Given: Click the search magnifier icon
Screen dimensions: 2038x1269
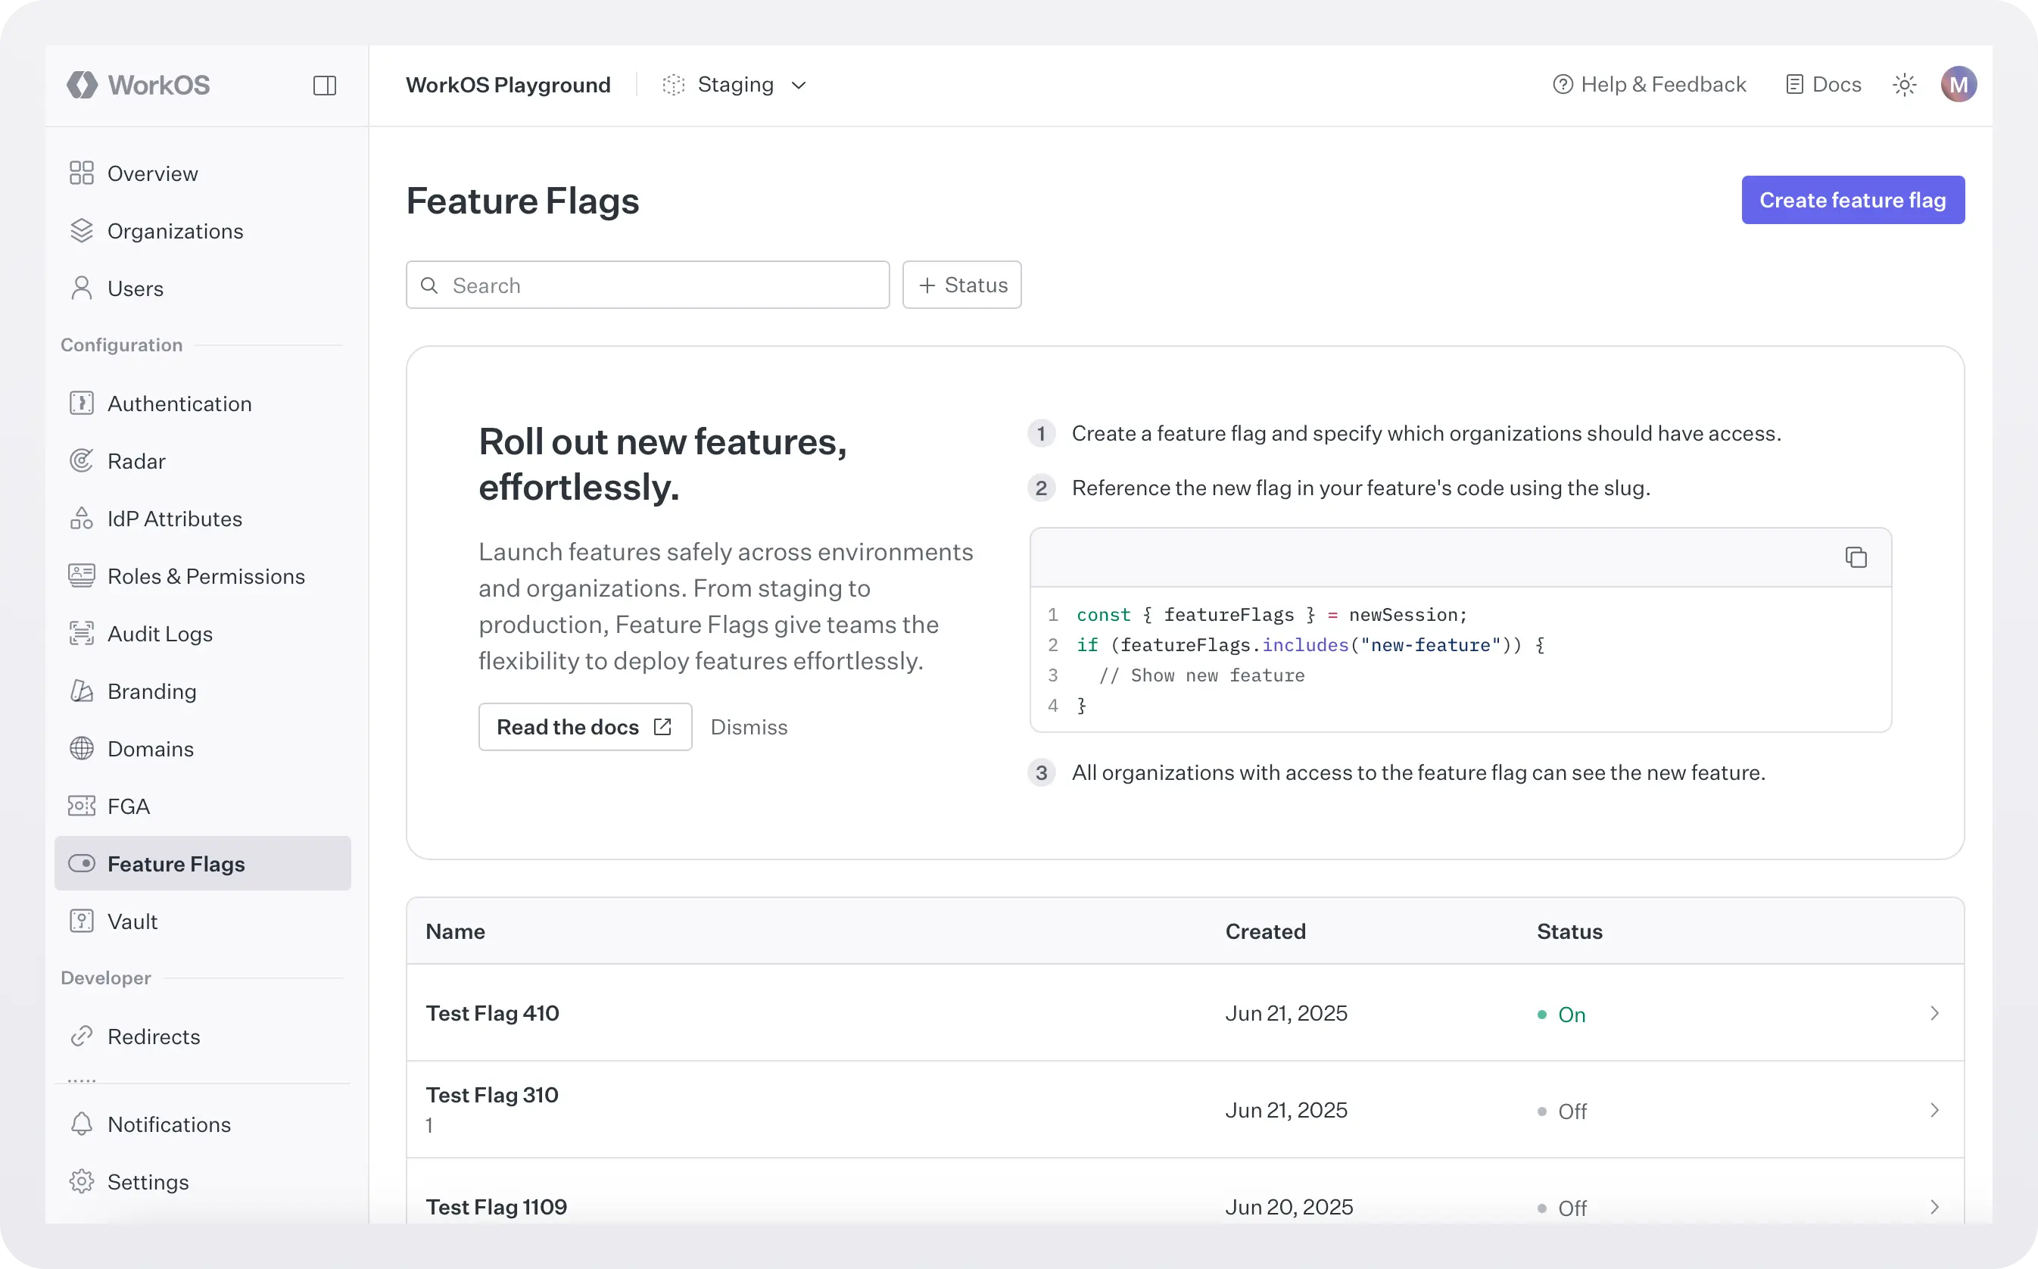Looking at the screenshot, I should 428,285.
